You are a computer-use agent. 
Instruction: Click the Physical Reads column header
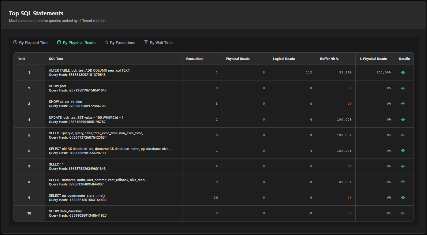[x=245, y=59]
